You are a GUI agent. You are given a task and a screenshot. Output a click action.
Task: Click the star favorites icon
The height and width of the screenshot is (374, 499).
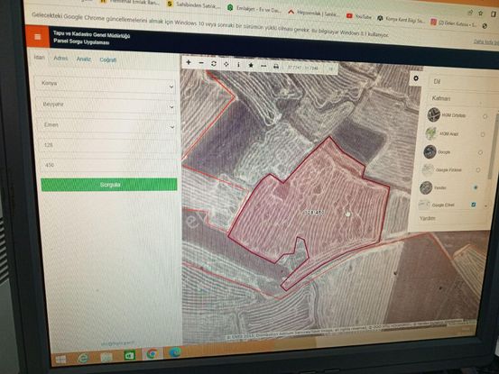click(x=251, y=66)
